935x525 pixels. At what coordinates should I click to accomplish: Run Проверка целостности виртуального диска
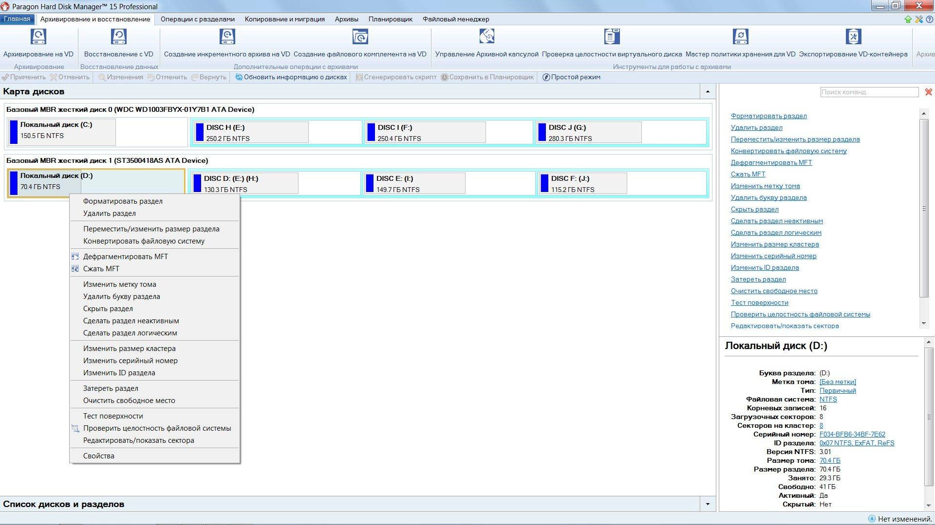[612, 36]
